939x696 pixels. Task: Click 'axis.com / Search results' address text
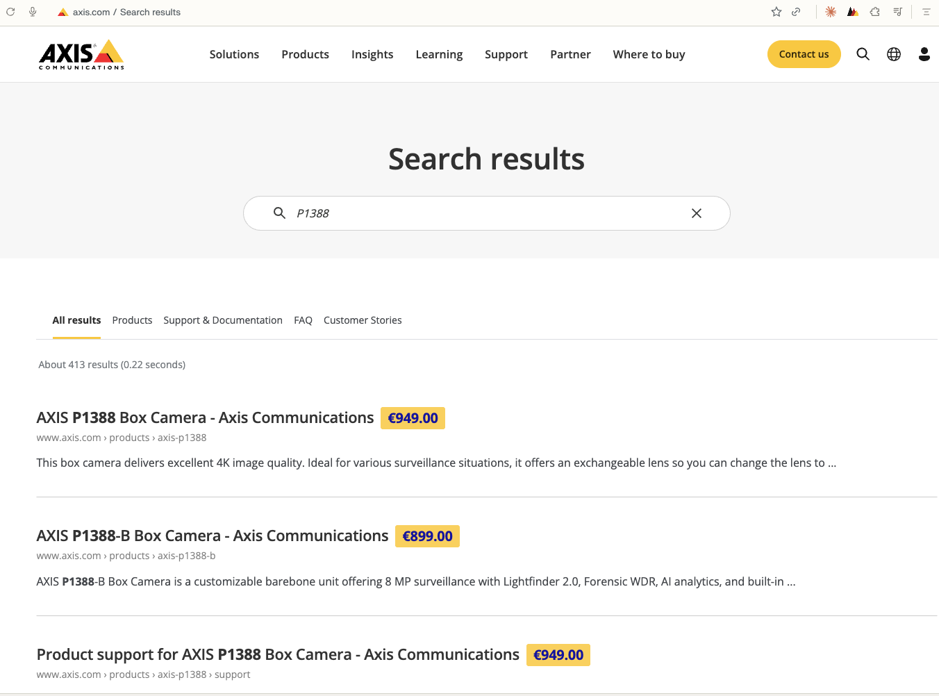(x=126, y=12)
